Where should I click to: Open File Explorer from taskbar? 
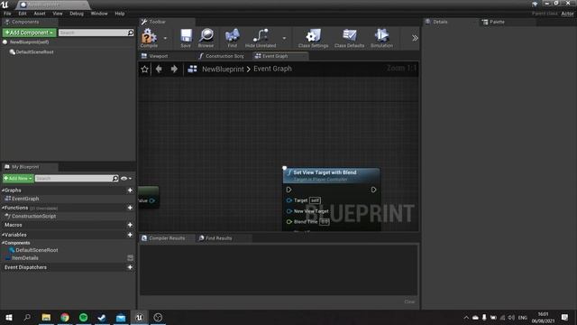pyautogui.click(x=46, y=318)
